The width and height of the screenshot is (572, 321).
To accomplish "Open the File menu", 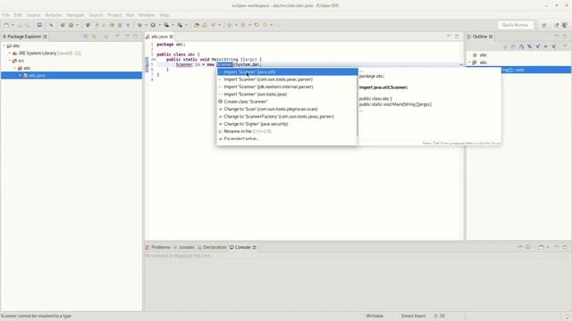I will pos(6,15).
